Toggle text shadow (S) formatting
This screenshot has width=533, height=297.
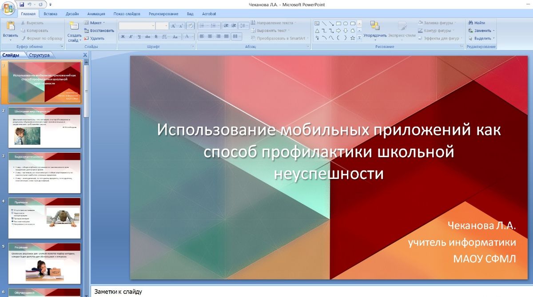pos(156,36)
